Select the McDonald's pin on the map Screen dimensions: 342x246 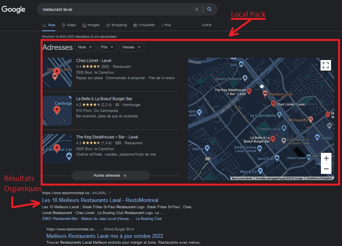[x=310, y=119]
